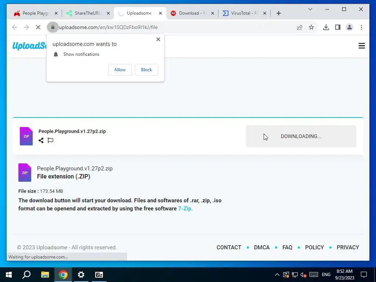Click the report flag icon
376x282 pixels.
(50, 140)
